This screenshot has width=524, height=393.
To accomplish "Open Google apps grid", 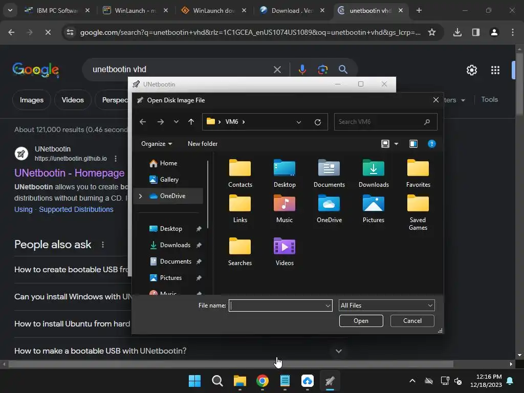I will click(x=495, y=70).
